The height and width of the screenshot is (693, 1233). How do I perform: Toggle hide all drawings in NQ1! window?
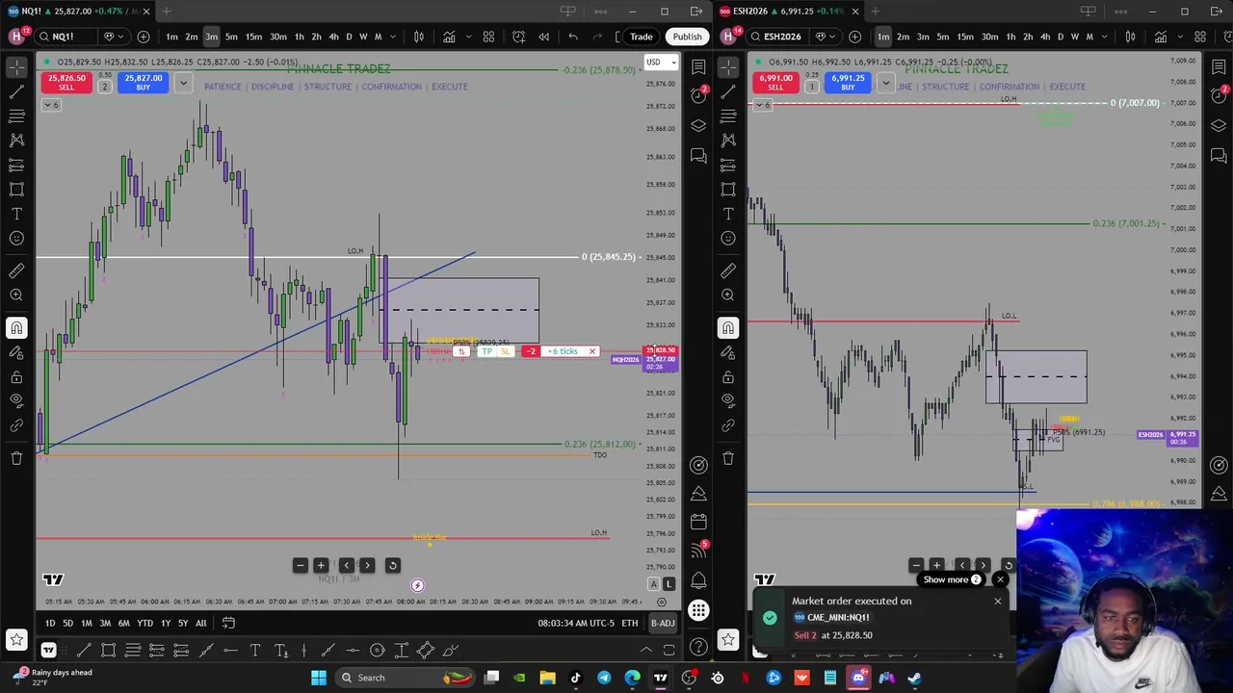pyautogui.click(x=16, y=400)
